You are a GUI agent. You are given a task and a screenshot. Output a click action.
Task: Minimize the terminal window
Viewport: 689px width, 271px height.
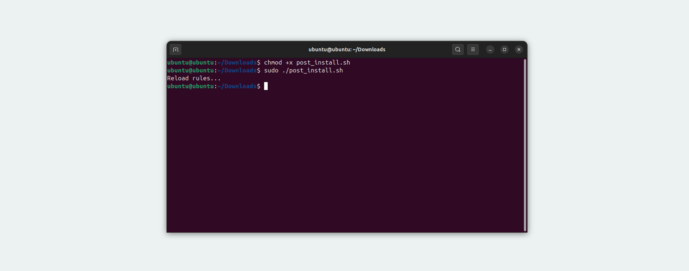(490, 49)
